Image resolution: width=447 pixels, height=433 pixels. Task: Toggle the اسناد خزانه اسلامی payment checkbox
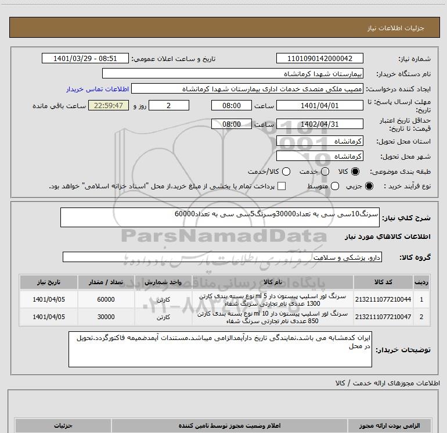[x=282, y=186]
